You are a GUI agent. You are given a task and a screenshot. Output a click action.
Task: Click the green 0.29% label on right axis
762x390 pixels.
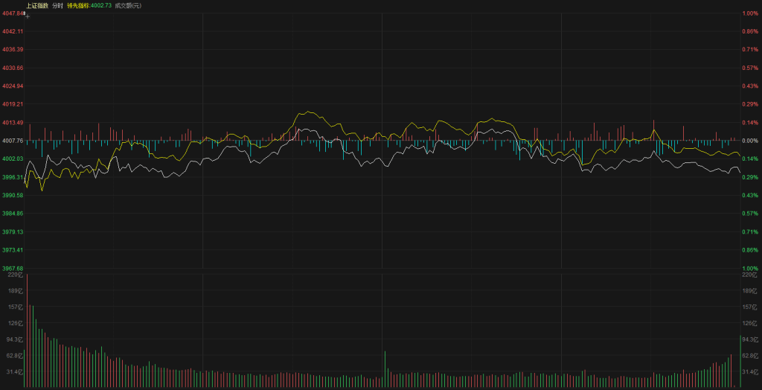[x=749, y=177]
